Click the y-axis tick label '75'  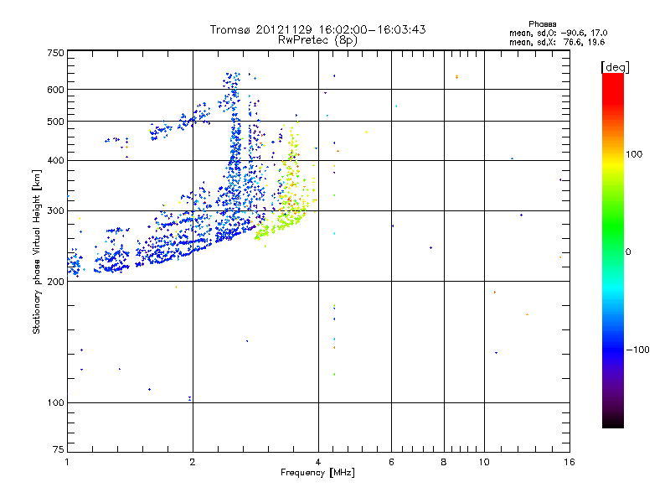click(x=59, y=449)
